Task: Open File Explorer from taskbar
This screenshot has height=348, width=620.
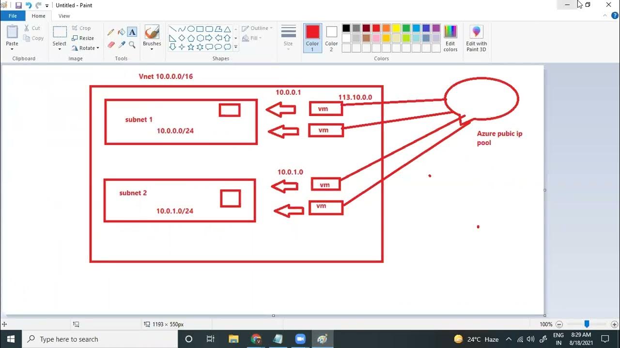Action: click(x=233, y=339)
